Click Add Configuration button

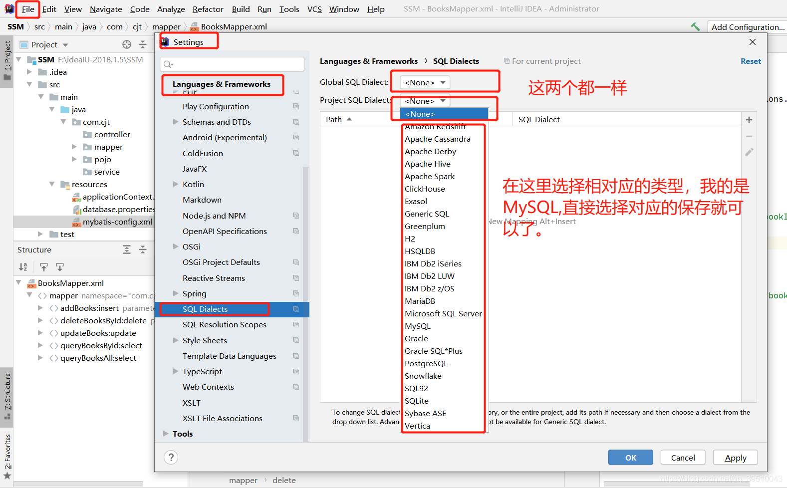pos(747,27)
